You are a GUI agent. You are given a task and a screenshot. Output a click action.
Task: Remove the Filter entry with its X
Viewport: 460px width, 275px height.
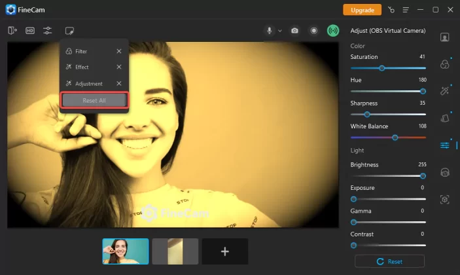pos(118,51)
